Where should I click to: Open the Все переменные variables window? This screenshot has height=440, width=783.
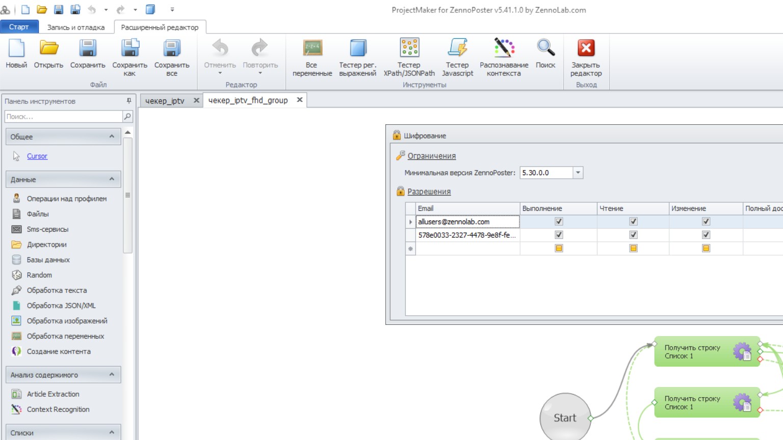(x=312, y=58)
